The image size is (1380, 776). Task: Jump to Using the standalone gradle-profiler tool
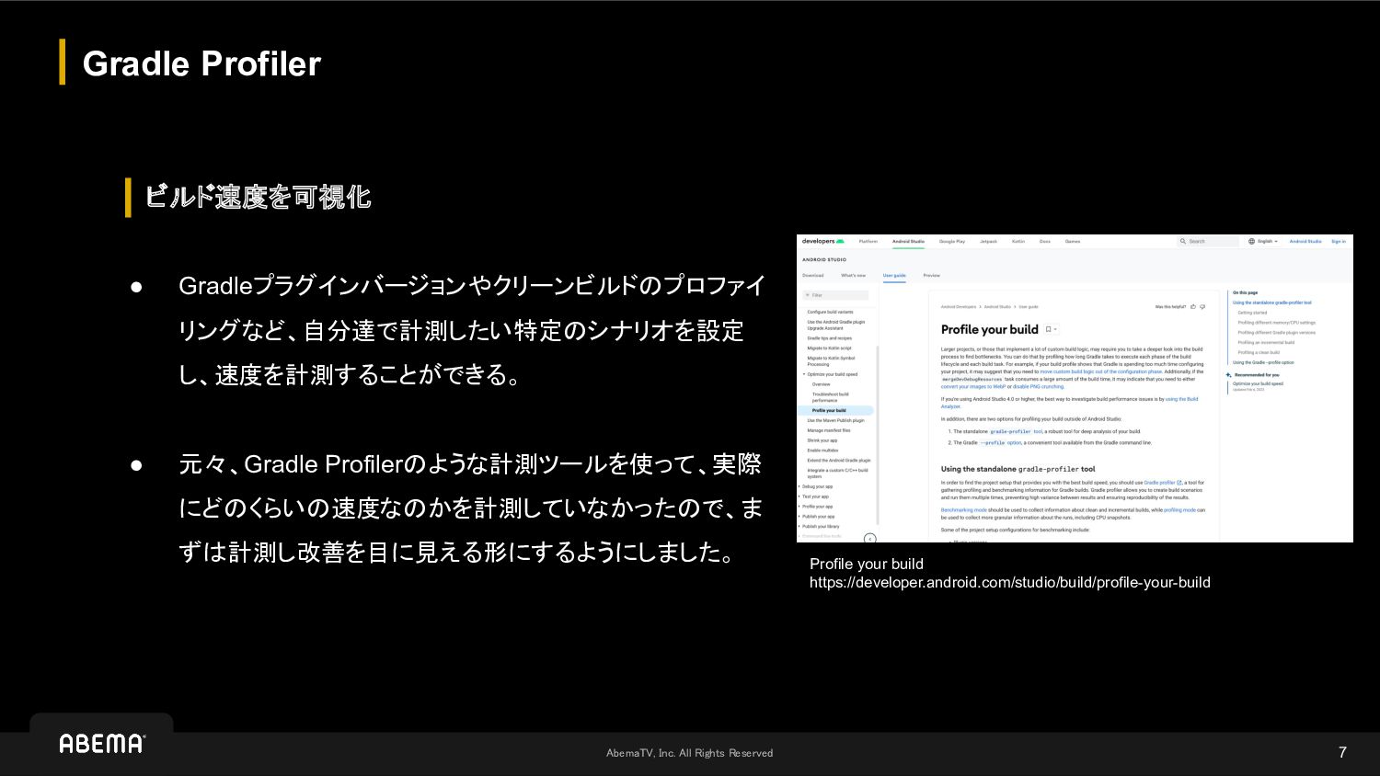coord(1272,302)
